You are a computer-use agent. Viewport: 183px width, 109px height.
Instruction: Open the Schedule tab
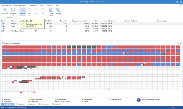(33, 5)
